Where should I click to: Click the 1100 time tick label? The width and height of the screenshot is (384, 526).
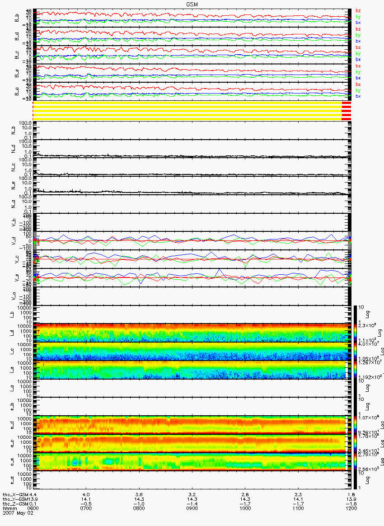pos(298,508)
